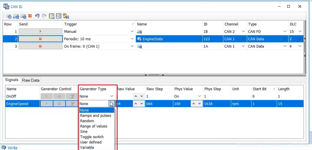Click the Channel column header
The height and width of the screenshot is (150, 312).
pyautogui.click(x=235, y=24)
